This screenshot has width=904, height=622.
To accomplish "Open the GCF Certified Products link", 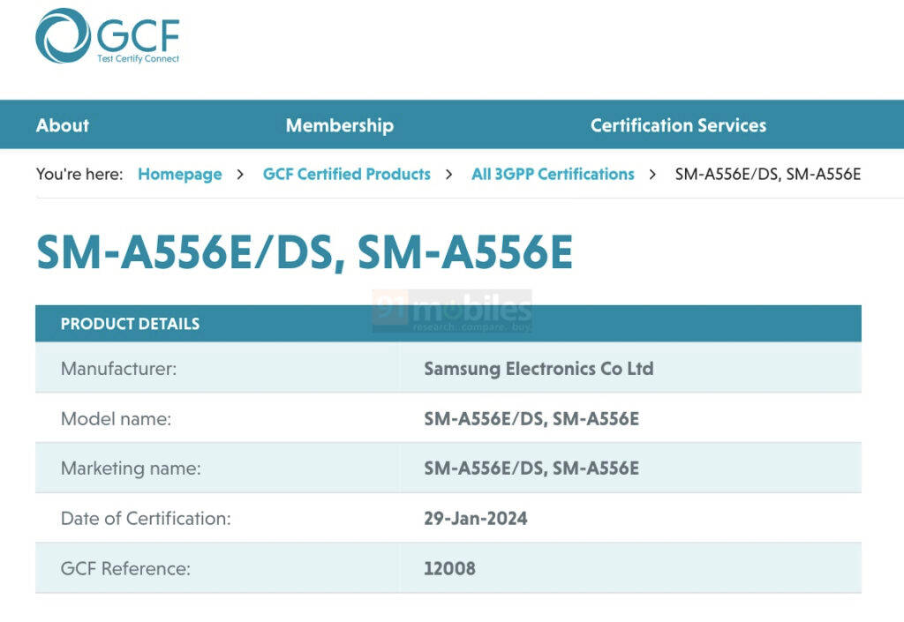I will [x=346, y=174].
